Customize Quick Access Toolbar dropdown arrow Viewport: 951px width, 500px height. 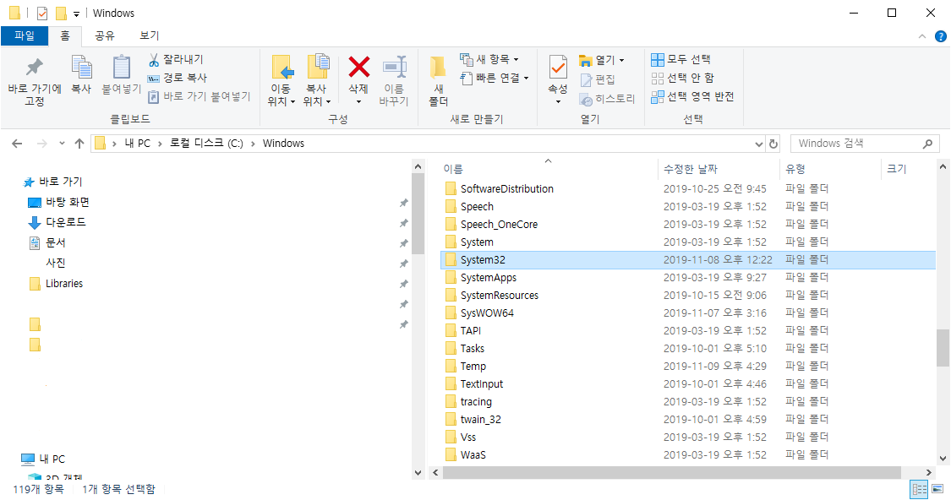pos(76,14)
